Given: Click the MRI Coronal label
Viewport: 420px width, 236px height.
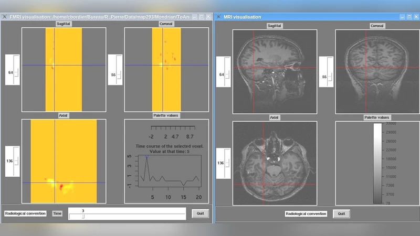Looking at the screenshot, I should pyautogui.click(x=377, y=26).
